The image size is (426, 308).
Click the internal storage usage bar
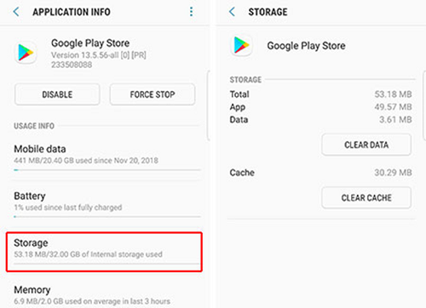point(106,264)
